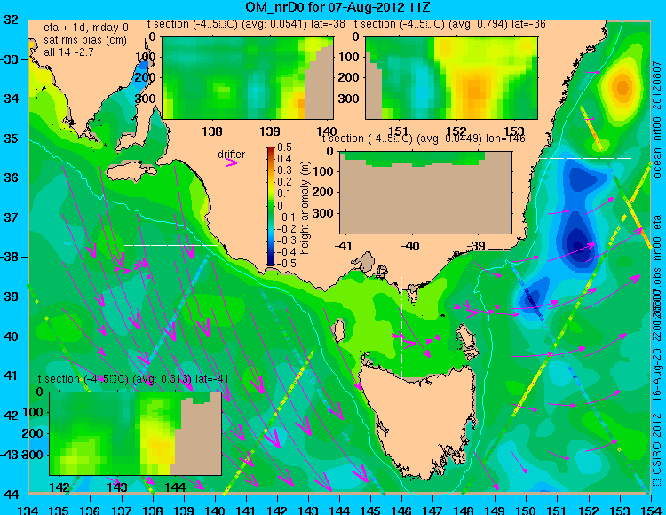The width and height of the screenshot is (666, 515).
Task: Click the orange warm eddy near 153E 33.7S
Action: pos(622,88)
